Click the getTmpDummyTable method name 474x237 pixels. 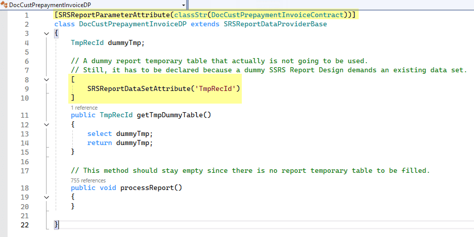tap(170, 115)
